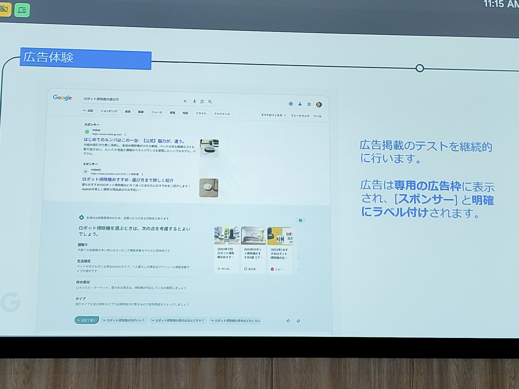Click the Google account profile avatar
The image size is (519, 389).
[319, 105]
